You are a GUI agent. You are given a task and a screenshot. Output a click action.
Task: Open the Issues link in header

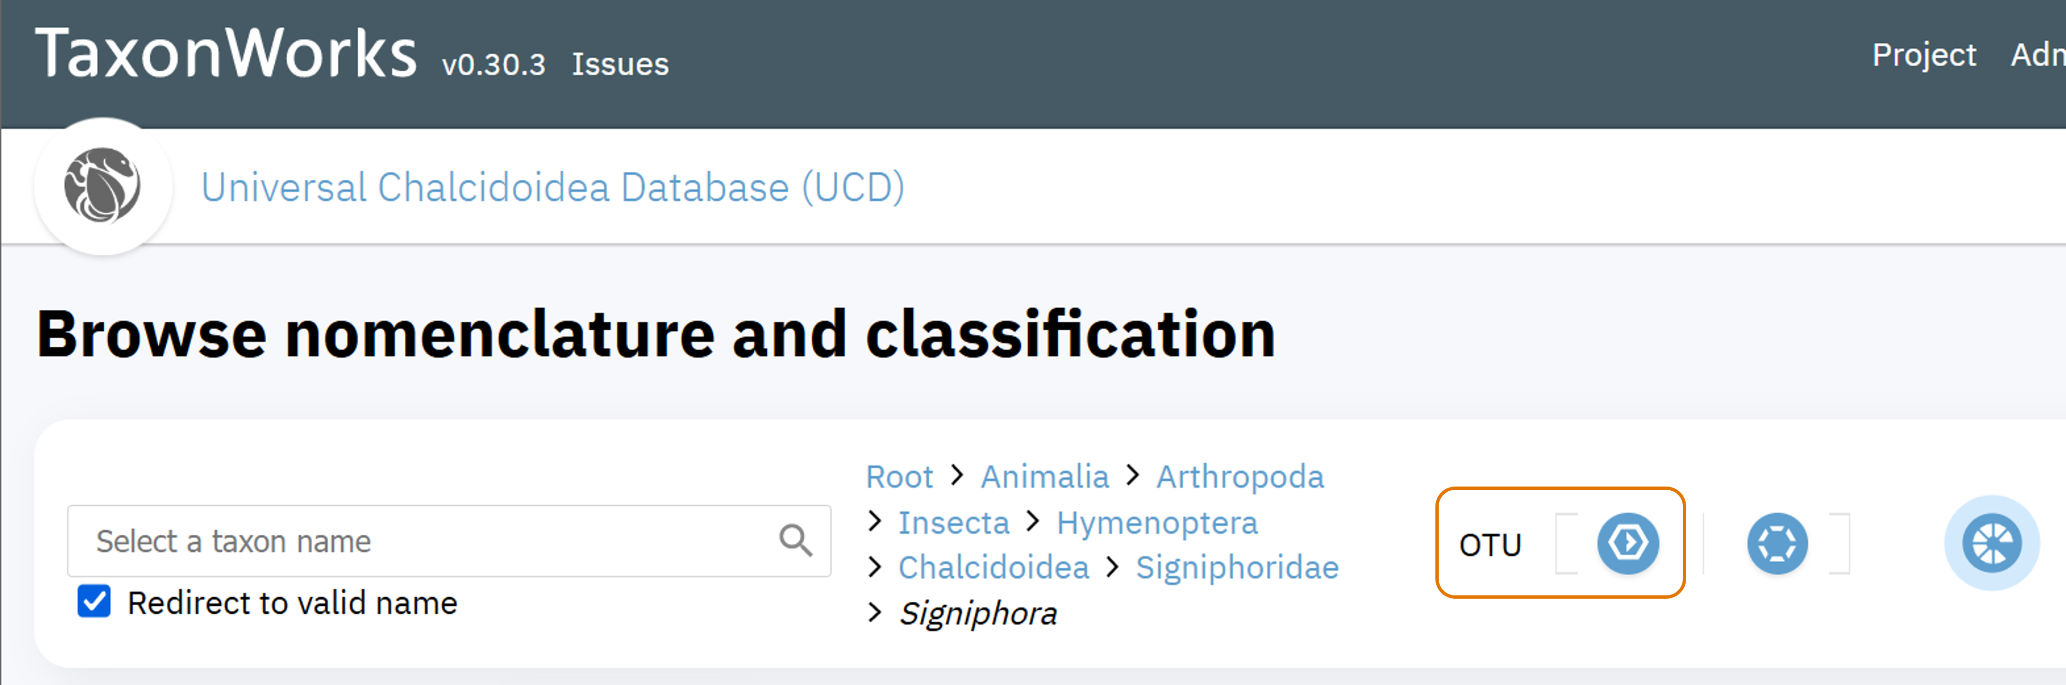click(x=620, y=64)
